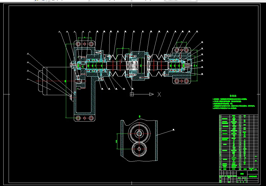This screenshot has width=266, height=186.
Task: Select the small lower gear in the section view
Action: tap(139, 149)
